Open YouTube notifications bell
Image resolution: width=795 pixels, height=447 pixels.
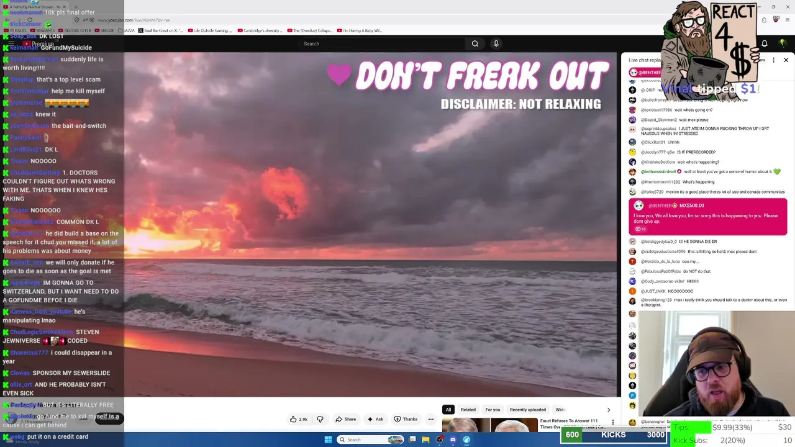pos(765,43)
